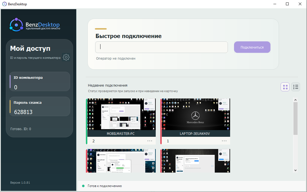307x192 pixels.
Task: Click the 'Быстрое подключение' heading
Action: pos(129,36)
